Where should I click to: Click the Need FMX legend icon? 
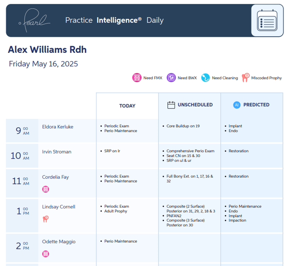tap(137, 78)
